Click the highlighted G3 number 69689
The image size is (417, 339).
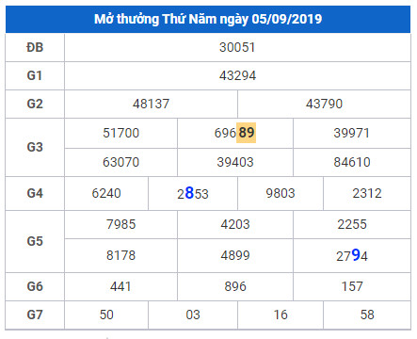235,133
